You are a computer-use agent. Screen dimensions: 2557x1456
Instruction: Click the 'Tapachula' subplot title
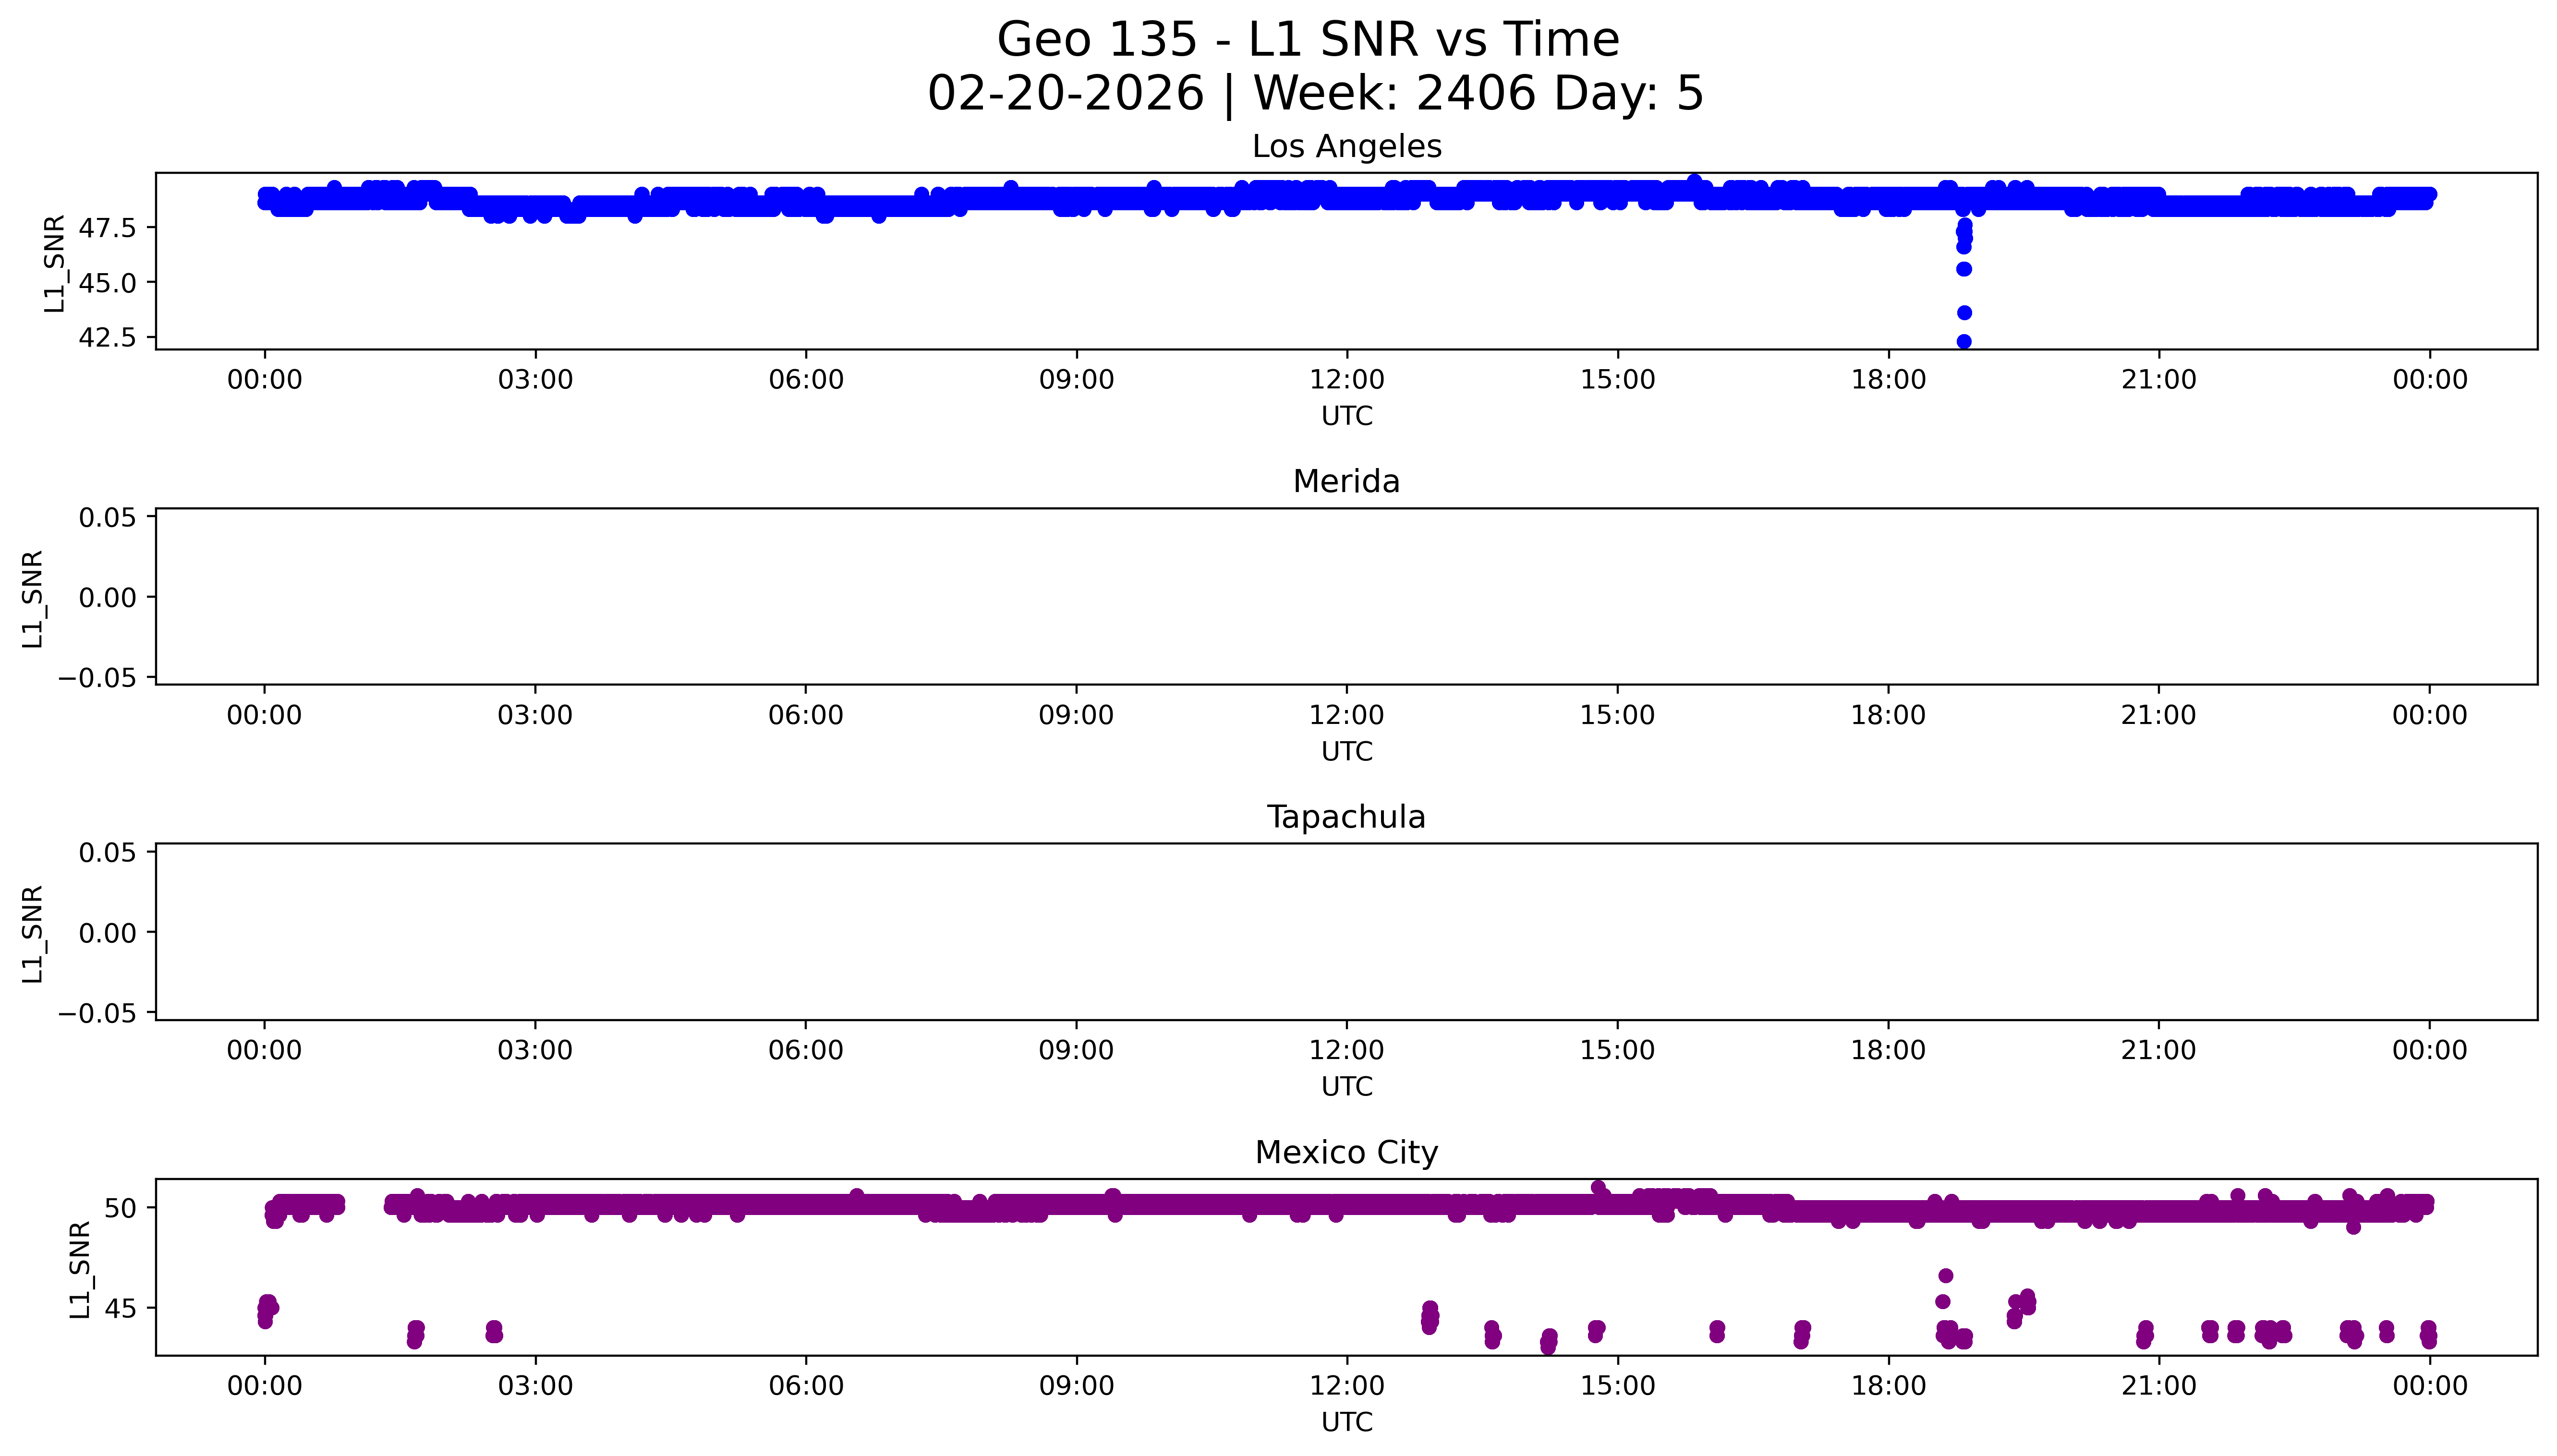1346,817
